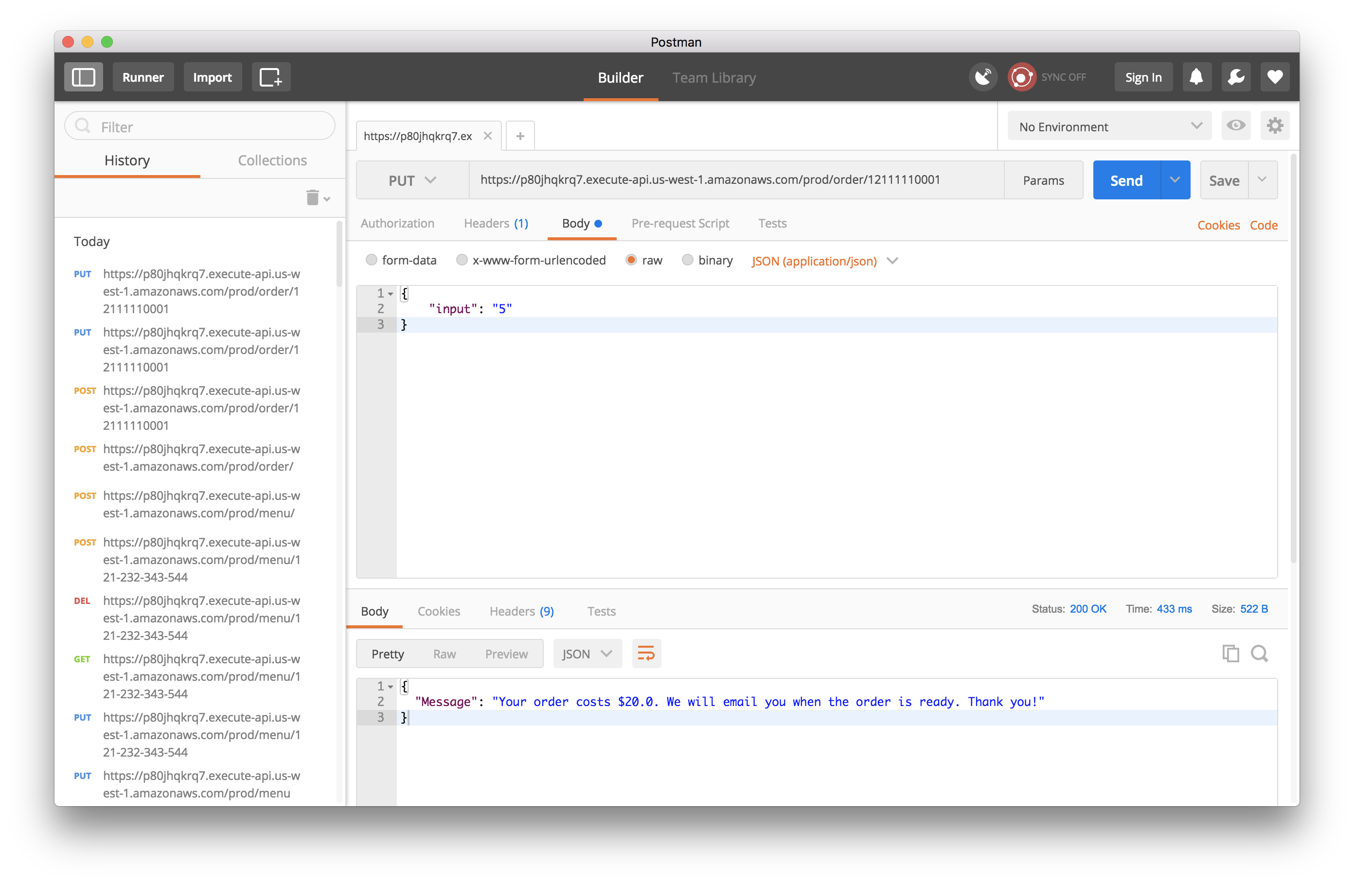Click the interceptor satellite icon
Screen dimensions: 1354x884
[x=983, y=77]
